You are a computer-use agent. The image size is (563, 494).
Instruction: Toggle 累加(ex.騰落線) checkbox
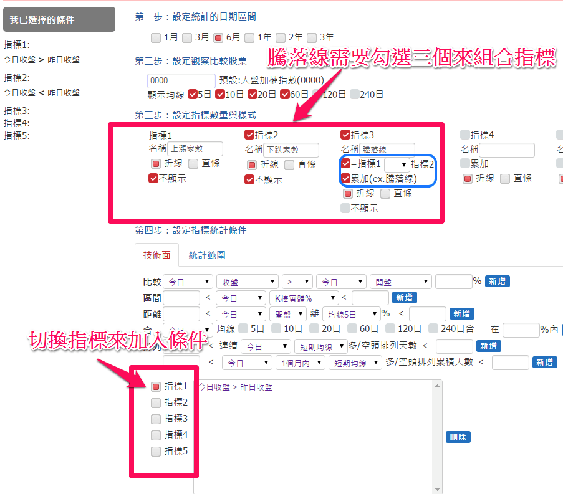(346, 178)
